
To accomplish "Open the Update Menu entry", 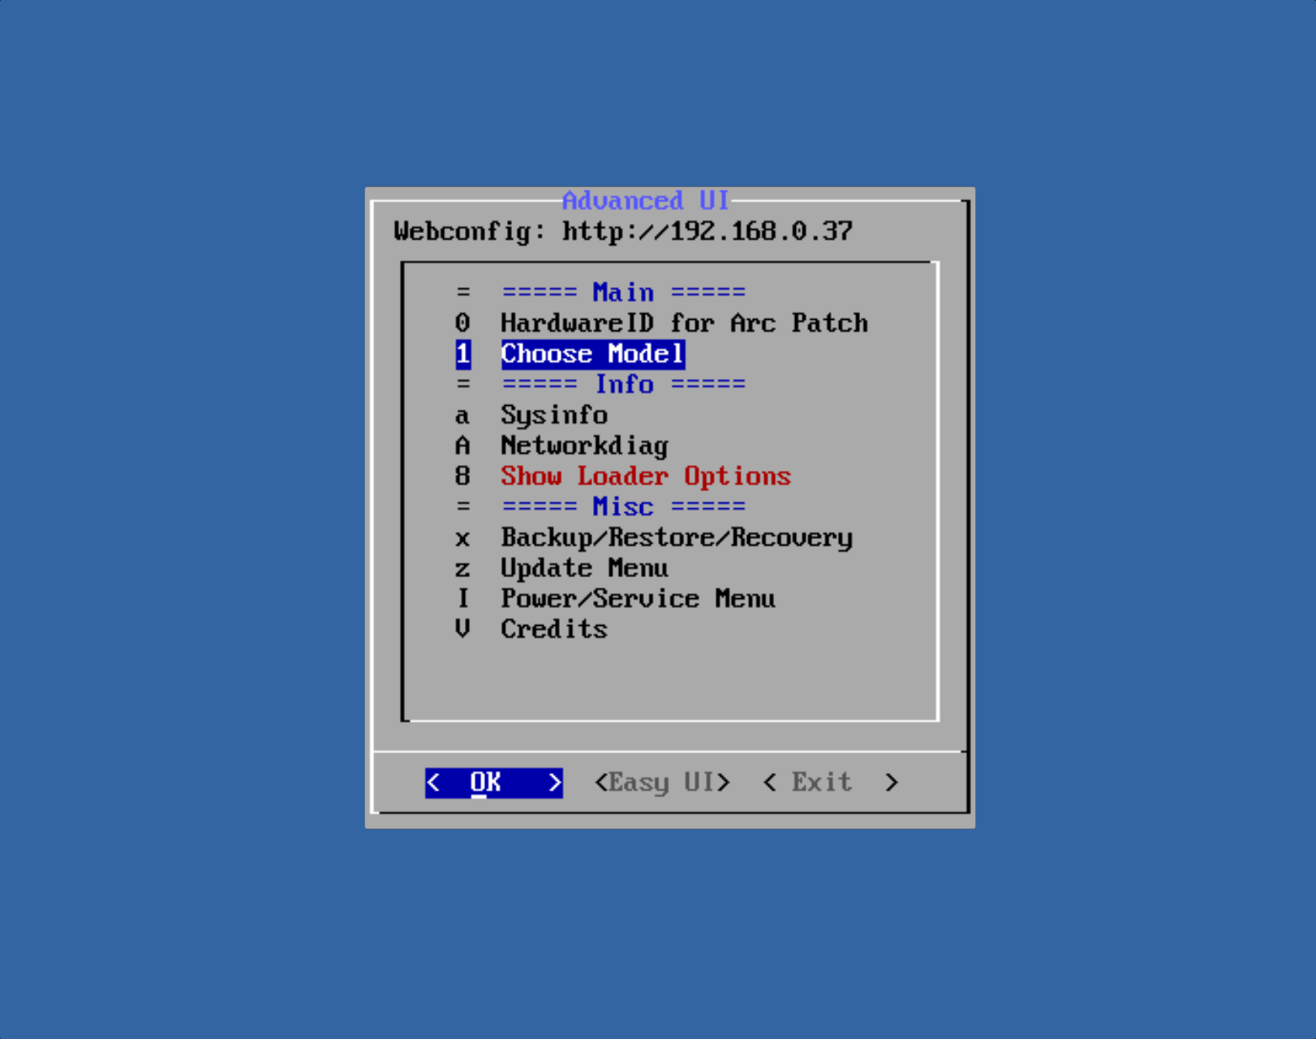I will 584,568.
